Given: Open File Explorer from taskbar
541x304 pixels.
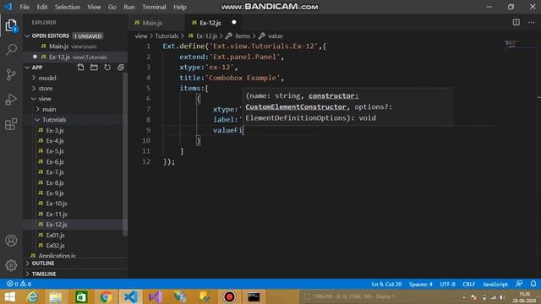Looking at the screenshot, I should pyautogui.click(x=56, y=297).
